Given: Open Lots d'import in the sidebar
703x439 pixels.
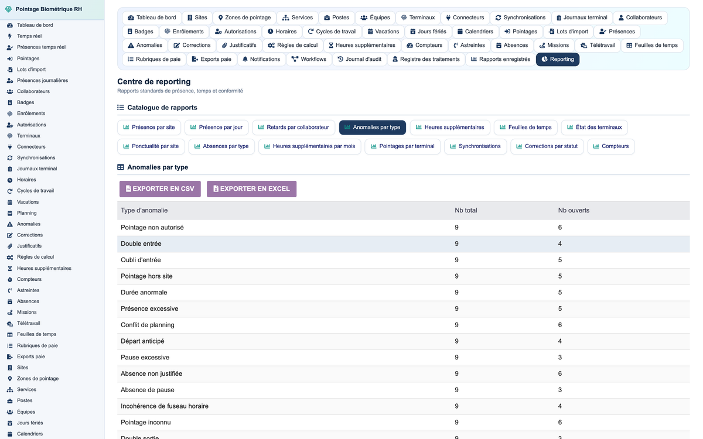Looking at the screenshot, I should [x=52, y=70].
